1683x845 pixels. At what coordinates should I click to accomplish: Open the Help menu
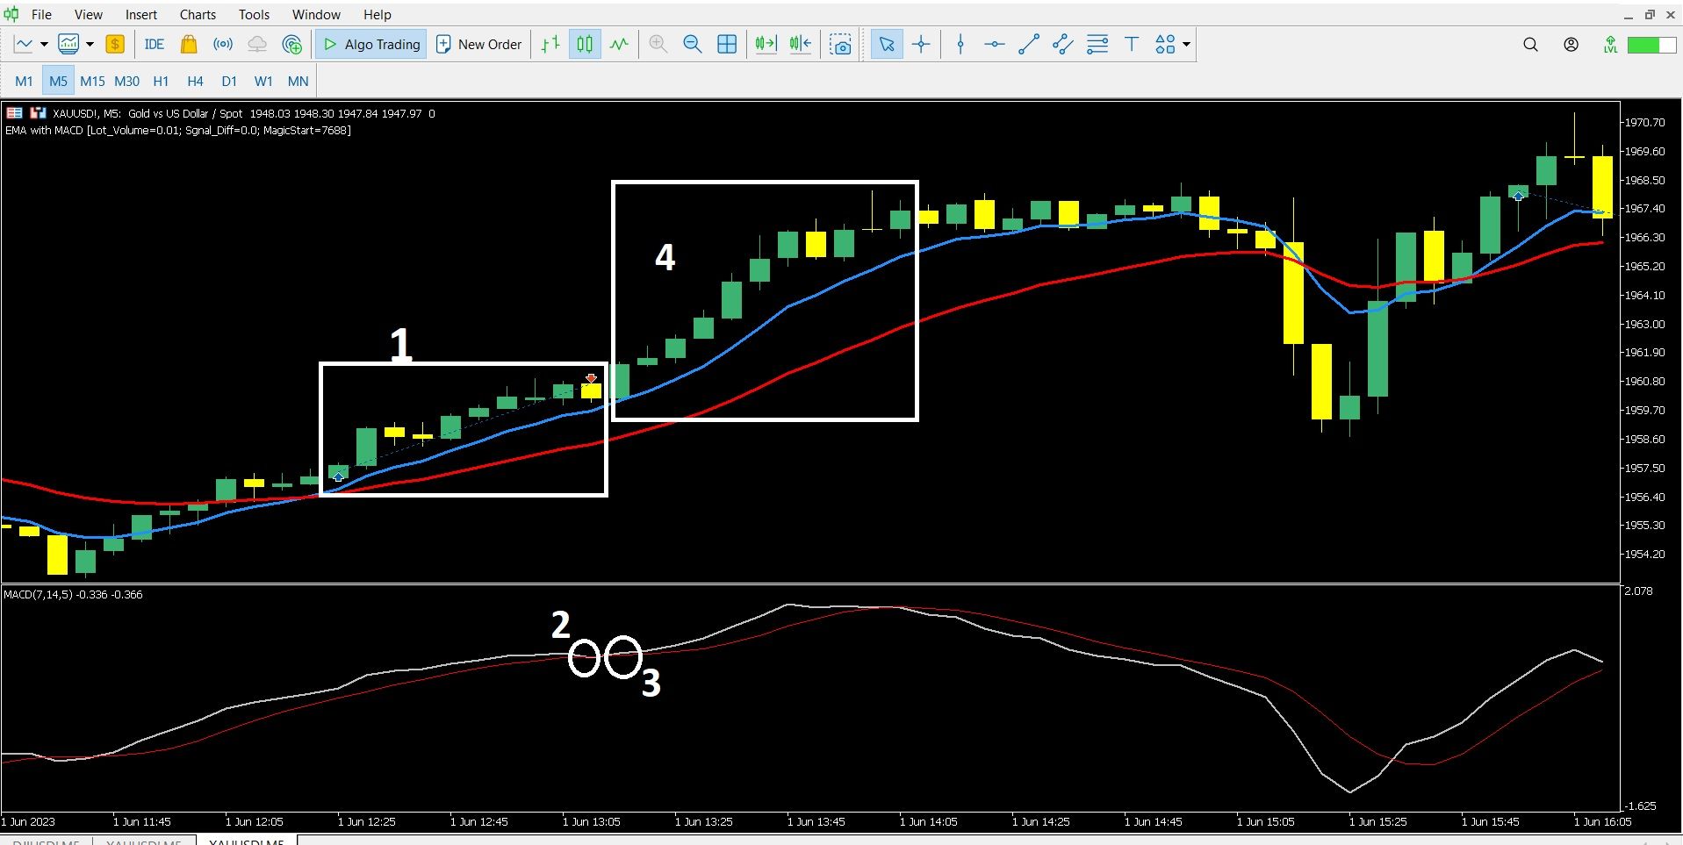(x=378, y=14)
